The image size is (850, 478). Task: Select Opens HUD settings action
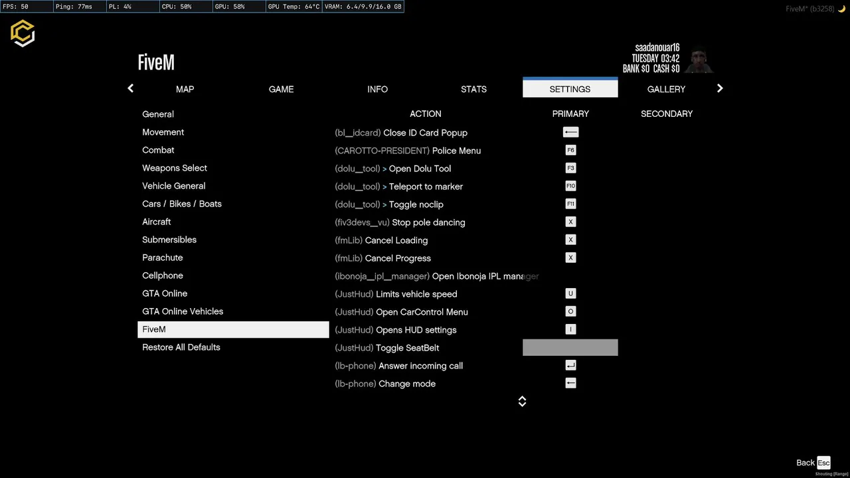point(396,330)
